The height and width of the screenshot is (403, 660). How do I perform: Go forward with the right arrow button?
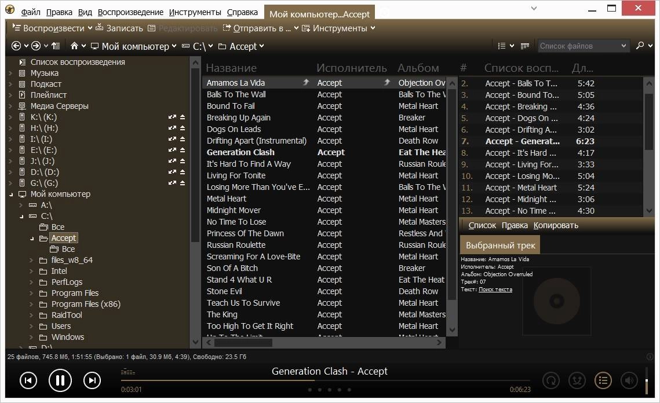pos(36,46)
